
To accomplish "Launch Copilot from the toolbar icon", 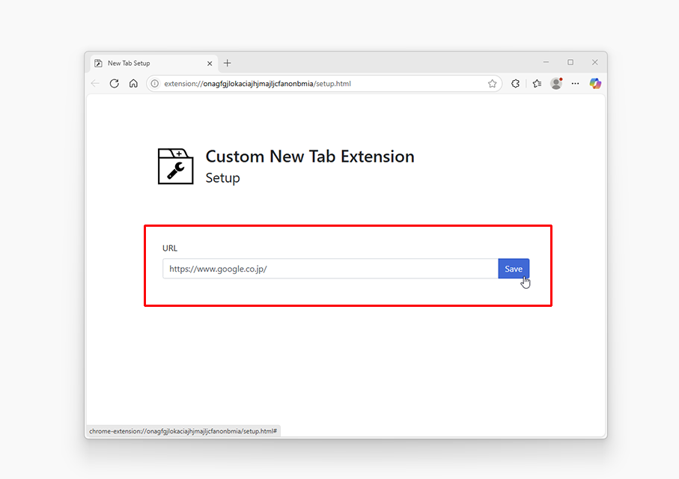I will (595, 84).
